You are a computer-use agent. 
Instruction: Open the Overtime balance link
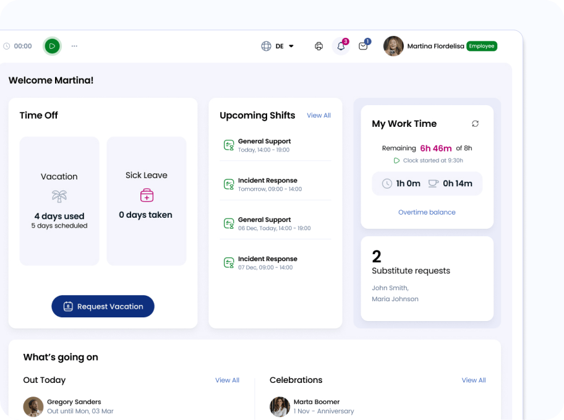(427, 212)
